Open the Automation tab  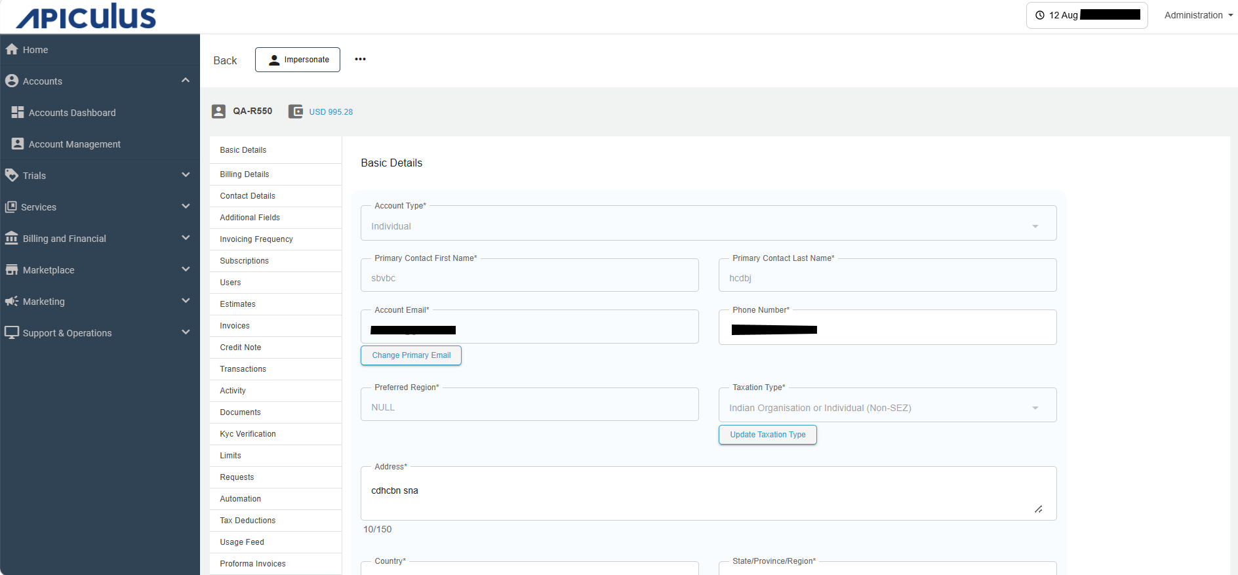tap(275, 499)
